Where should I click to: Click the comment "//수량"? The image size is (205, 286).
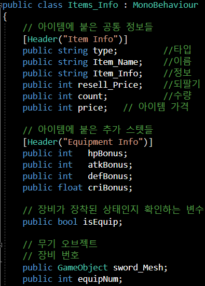click(177, 96)
